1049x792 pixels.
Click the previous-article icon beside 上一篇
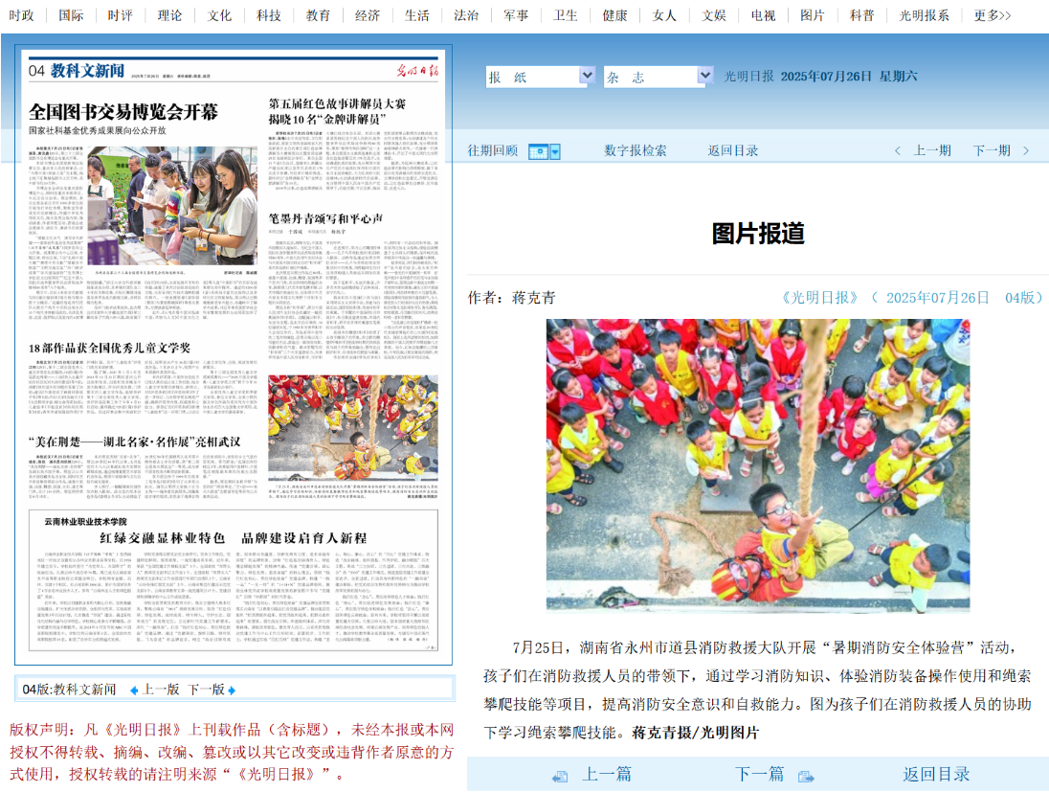click(560, 776)
